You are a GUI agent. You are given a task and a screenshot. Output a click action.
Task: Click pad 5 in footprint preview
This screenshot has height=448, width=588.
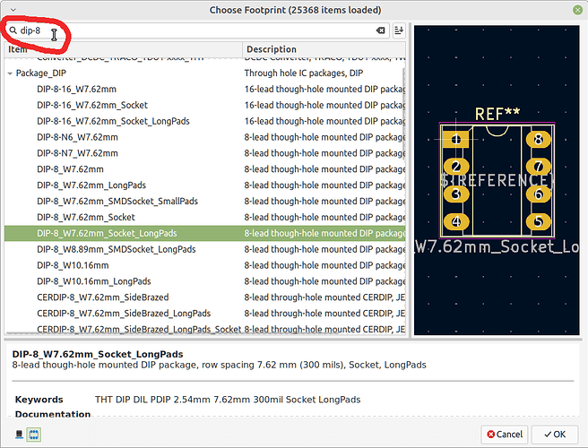(538, 221)
